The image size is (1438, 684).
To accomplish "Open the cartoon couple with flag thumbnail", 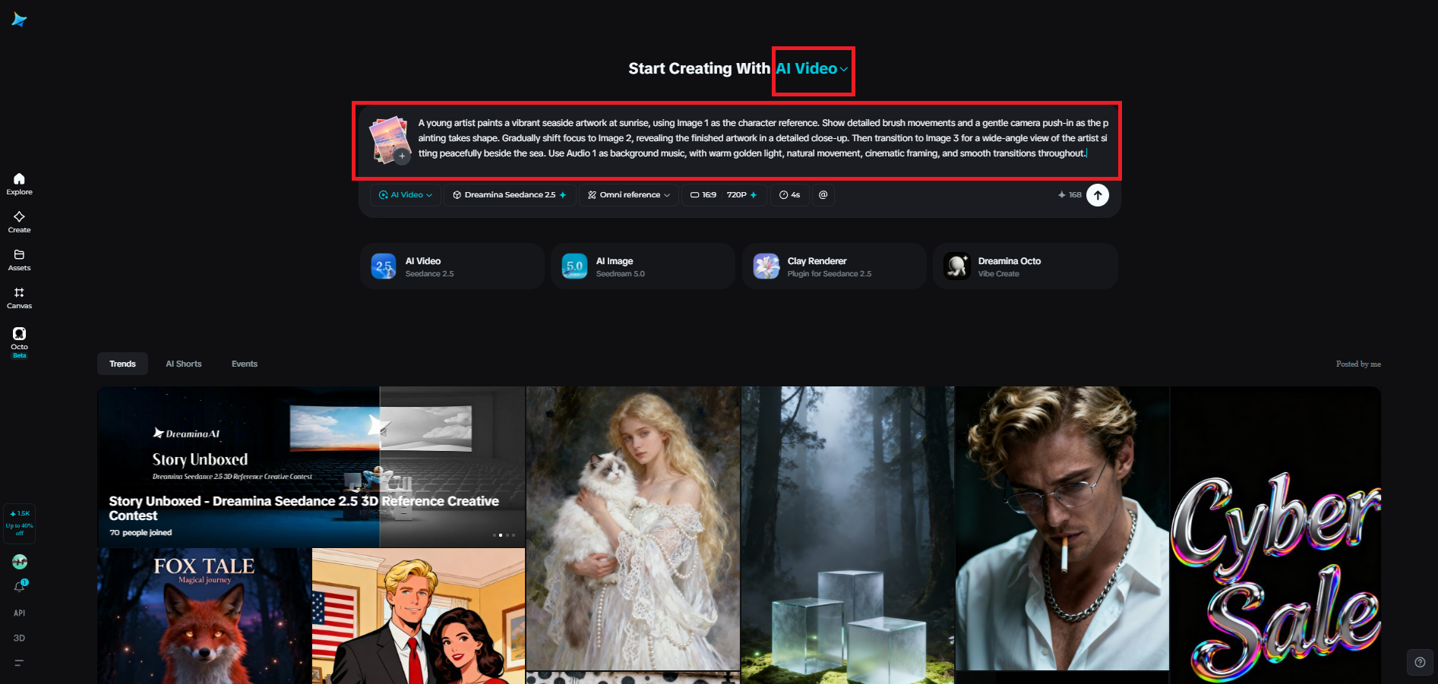I will 419,616.
